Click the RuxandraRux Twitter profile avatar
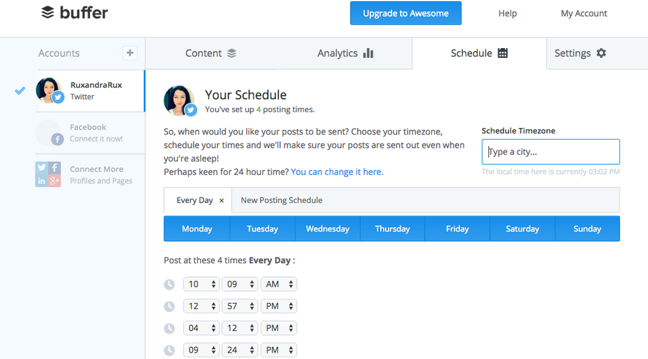 point(49,91)
